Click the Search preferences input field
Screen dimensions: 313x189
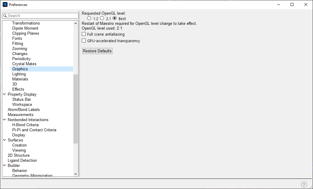tap(42, 16)
